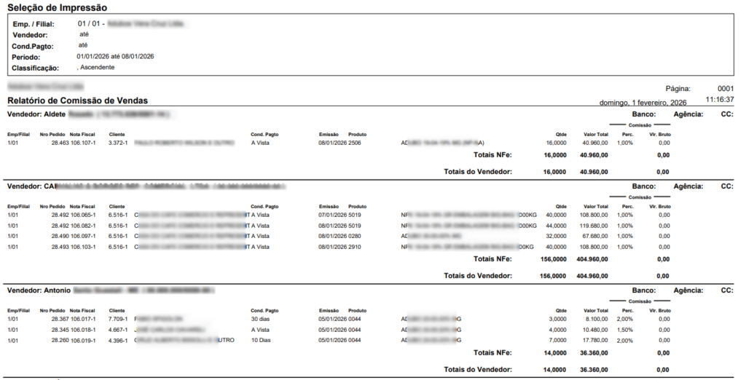This screenshot has width=746, height=380.
Task: Select the 'Vendedor: Antonio' section header
Action: [x=39, y=290]
